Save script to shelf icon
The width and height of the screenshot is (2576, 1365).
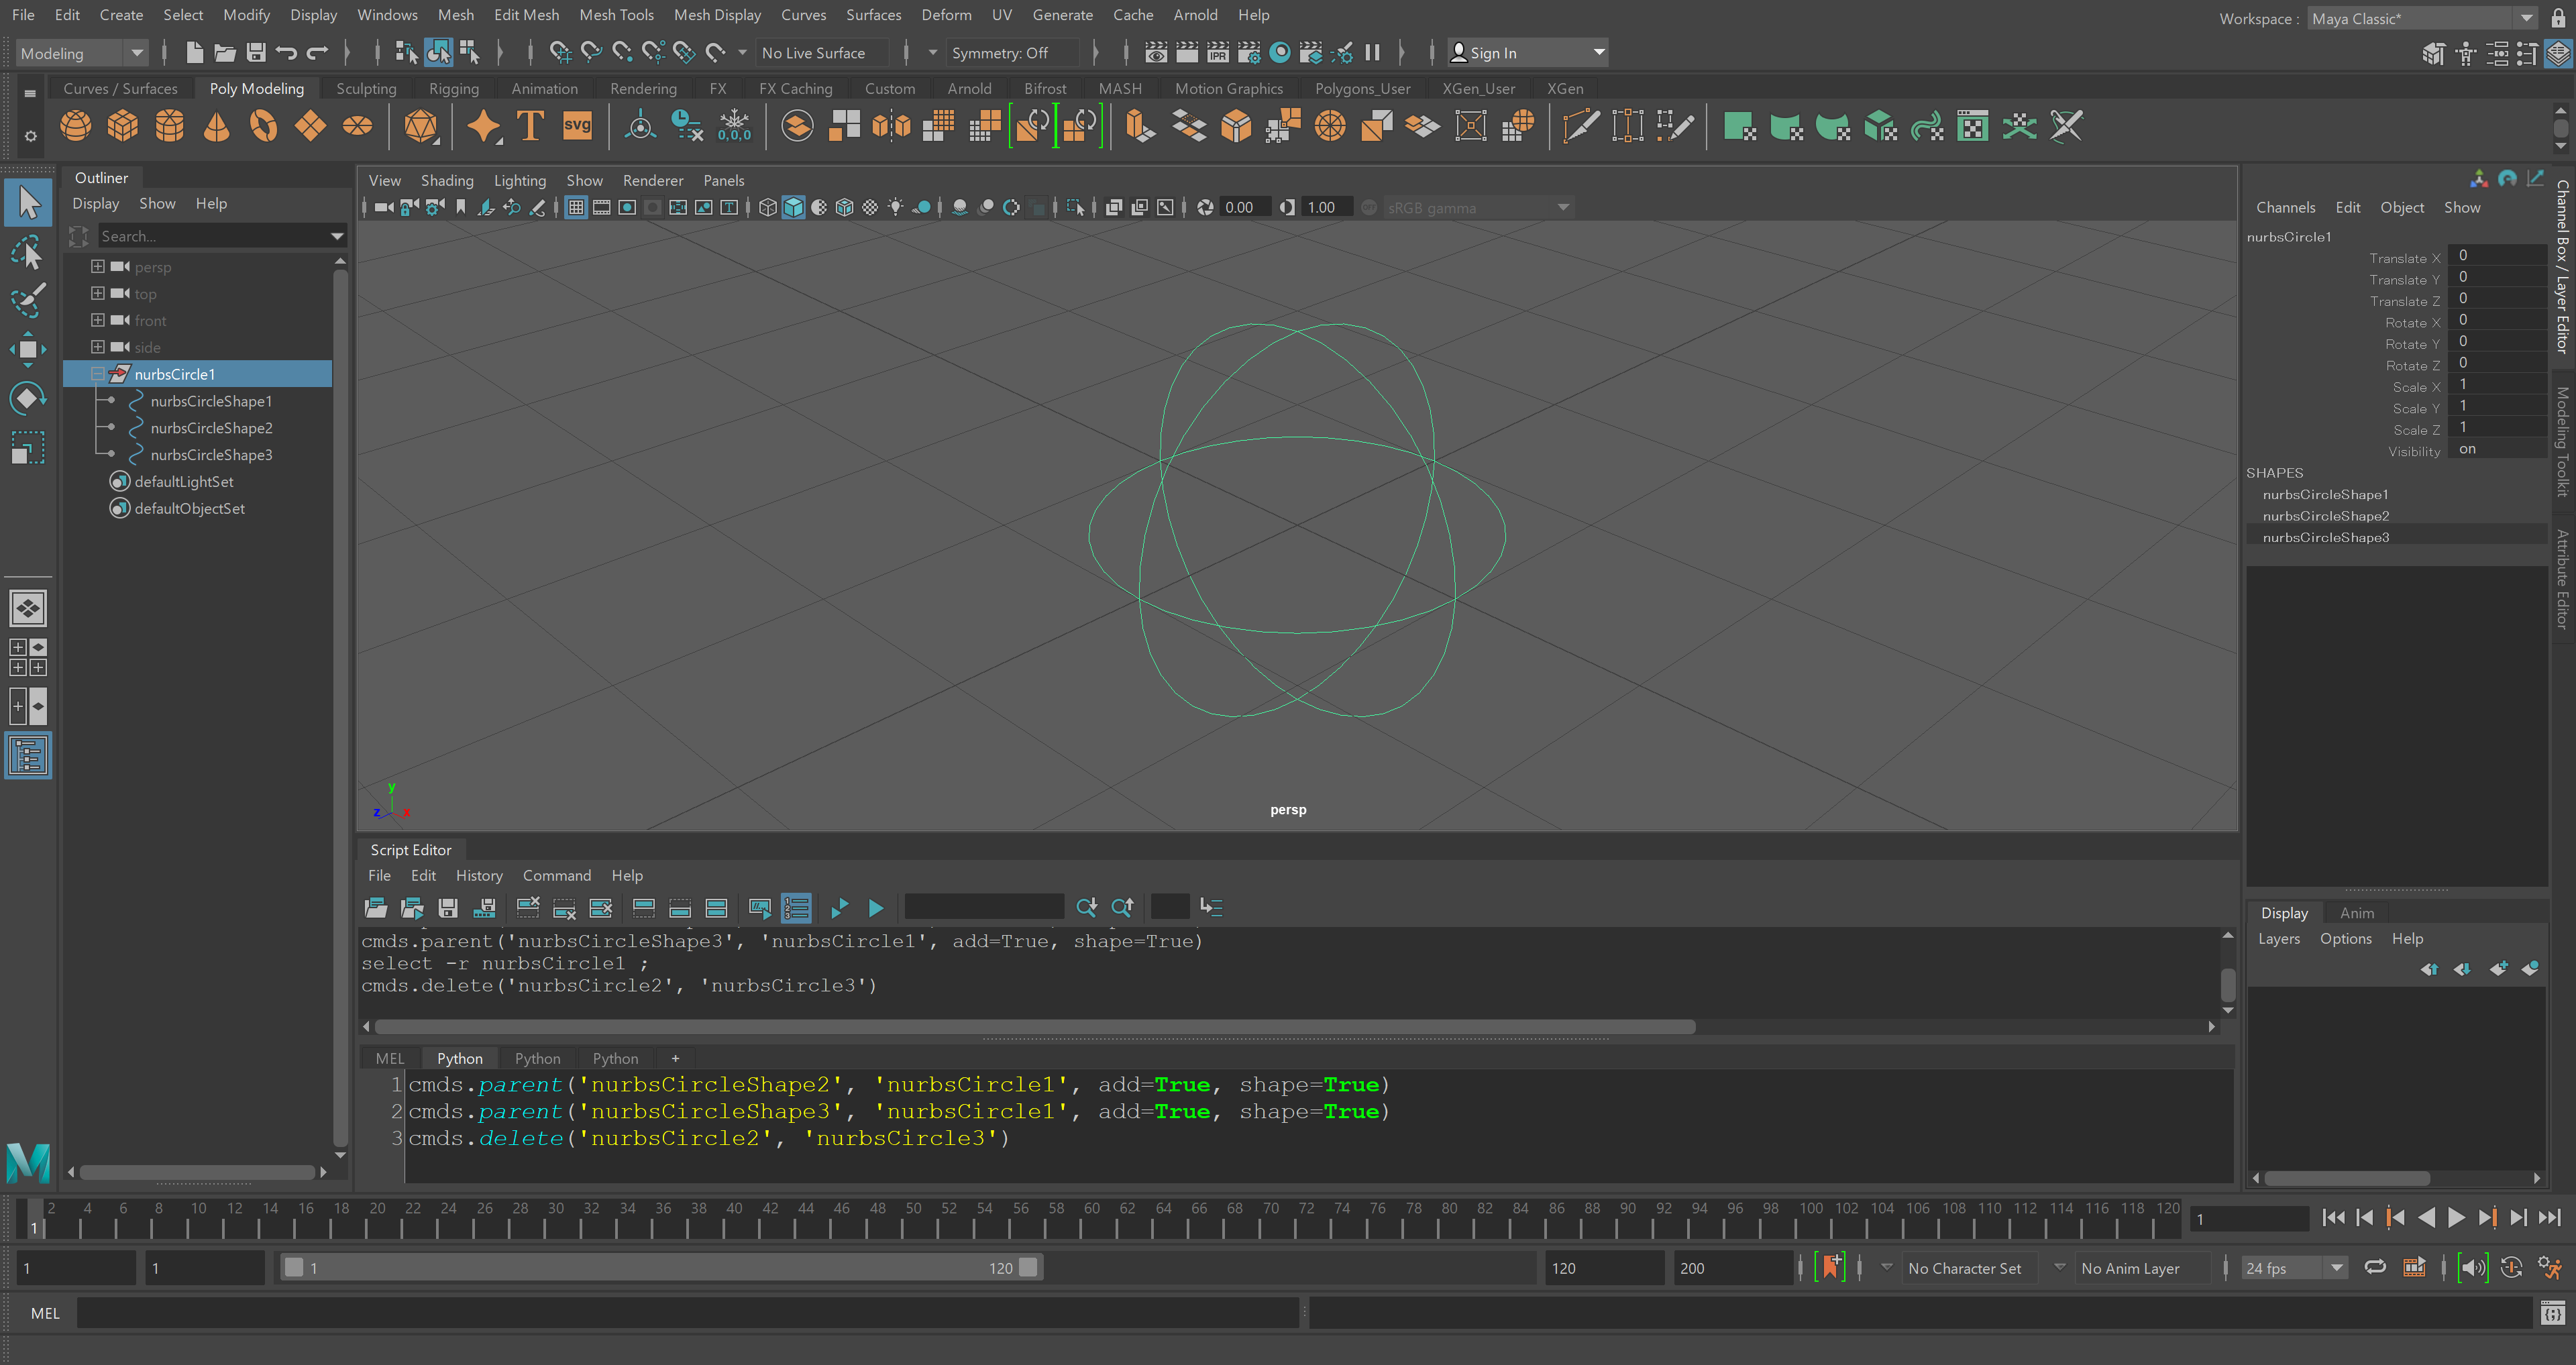coord(484,908)
